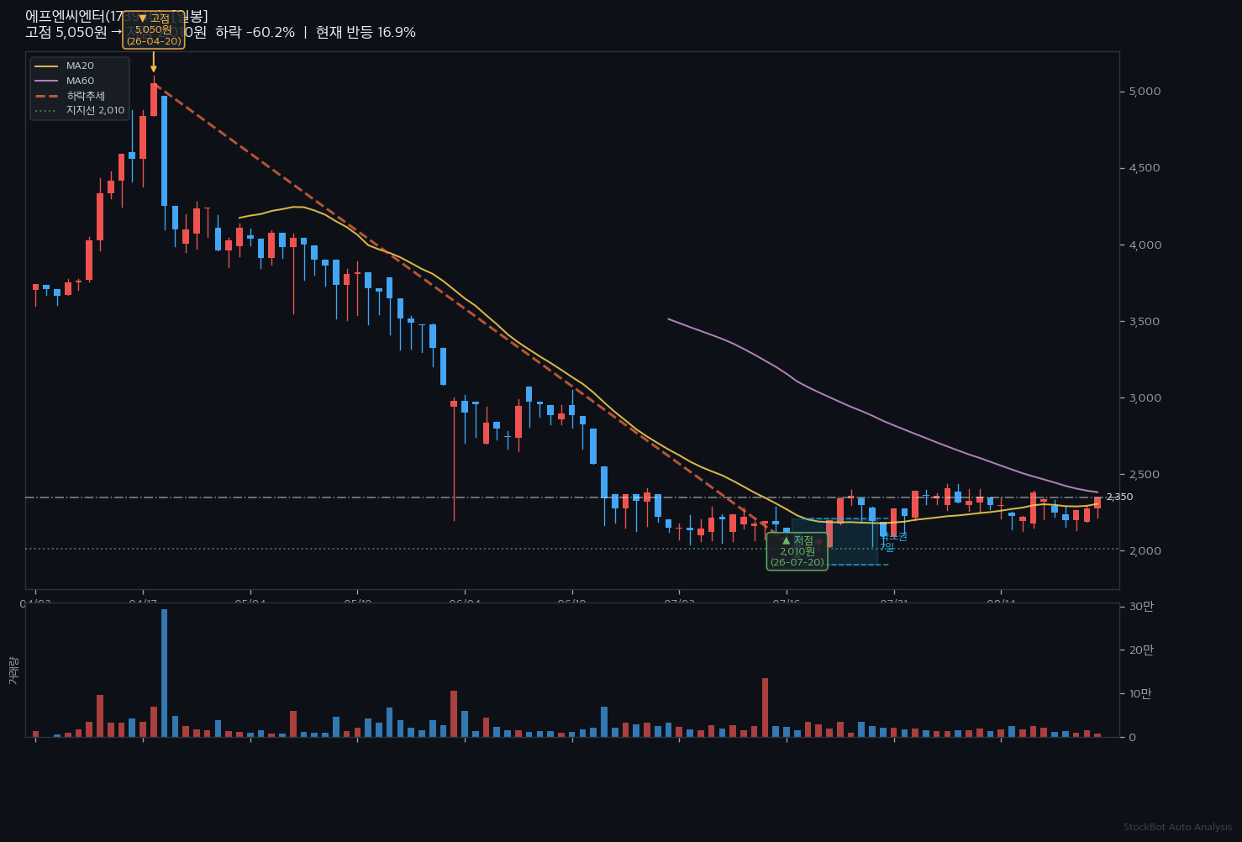
Task: Click the red candlestick with the longest lower wick
Action: click(x=454, y=403)
